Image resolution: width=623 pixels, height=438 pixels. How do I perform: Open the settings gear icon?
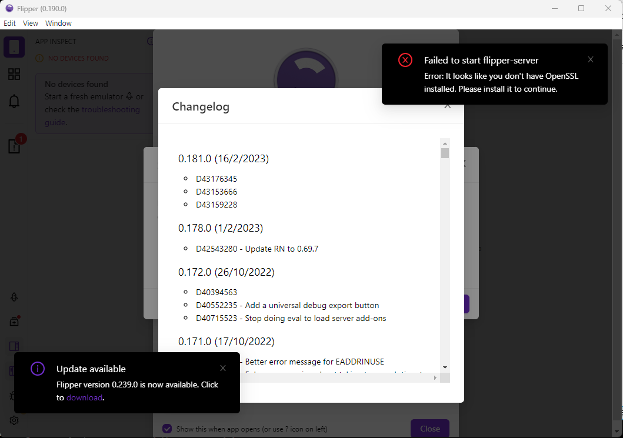point(14,420)
